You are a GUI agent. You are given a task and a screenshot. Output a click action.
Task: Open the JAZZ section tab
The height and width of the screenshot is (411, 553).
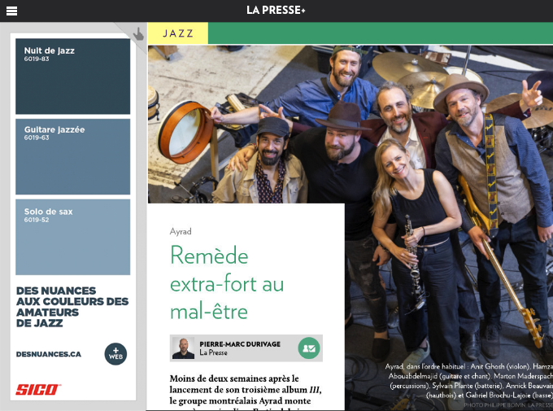[178, 33]
